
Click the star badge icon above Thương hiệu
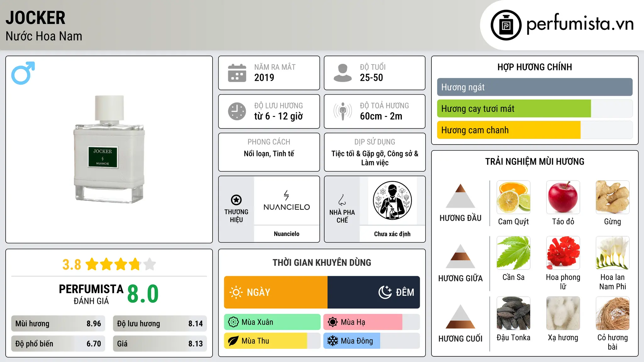click(236, 200)
